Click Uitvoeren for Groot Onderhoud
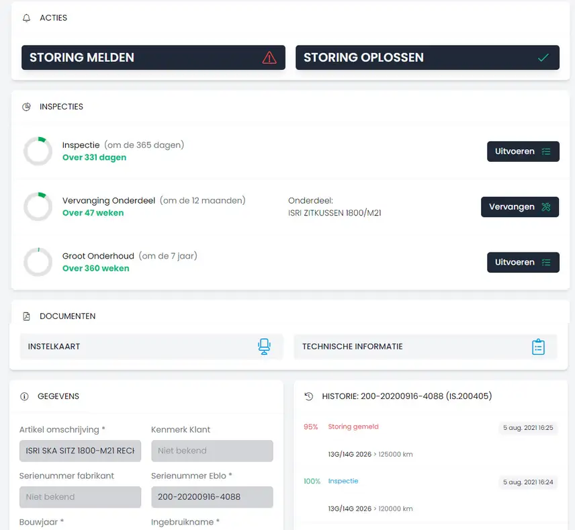The width and height of the screenshot is (575, 530). click(x=523, y=262)
